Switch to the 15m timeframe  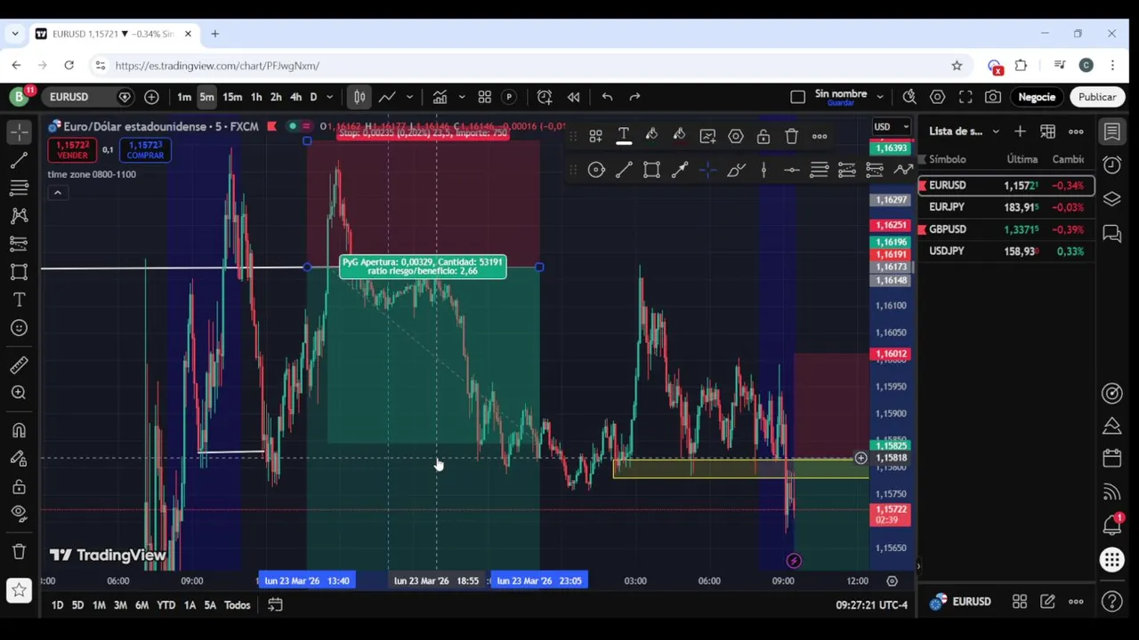point(232,97)
